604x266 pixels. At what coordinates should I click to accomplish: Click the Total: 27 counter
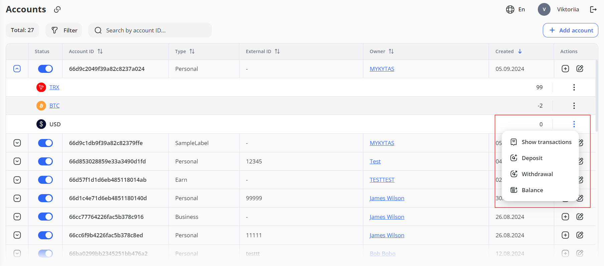point(22,30)
